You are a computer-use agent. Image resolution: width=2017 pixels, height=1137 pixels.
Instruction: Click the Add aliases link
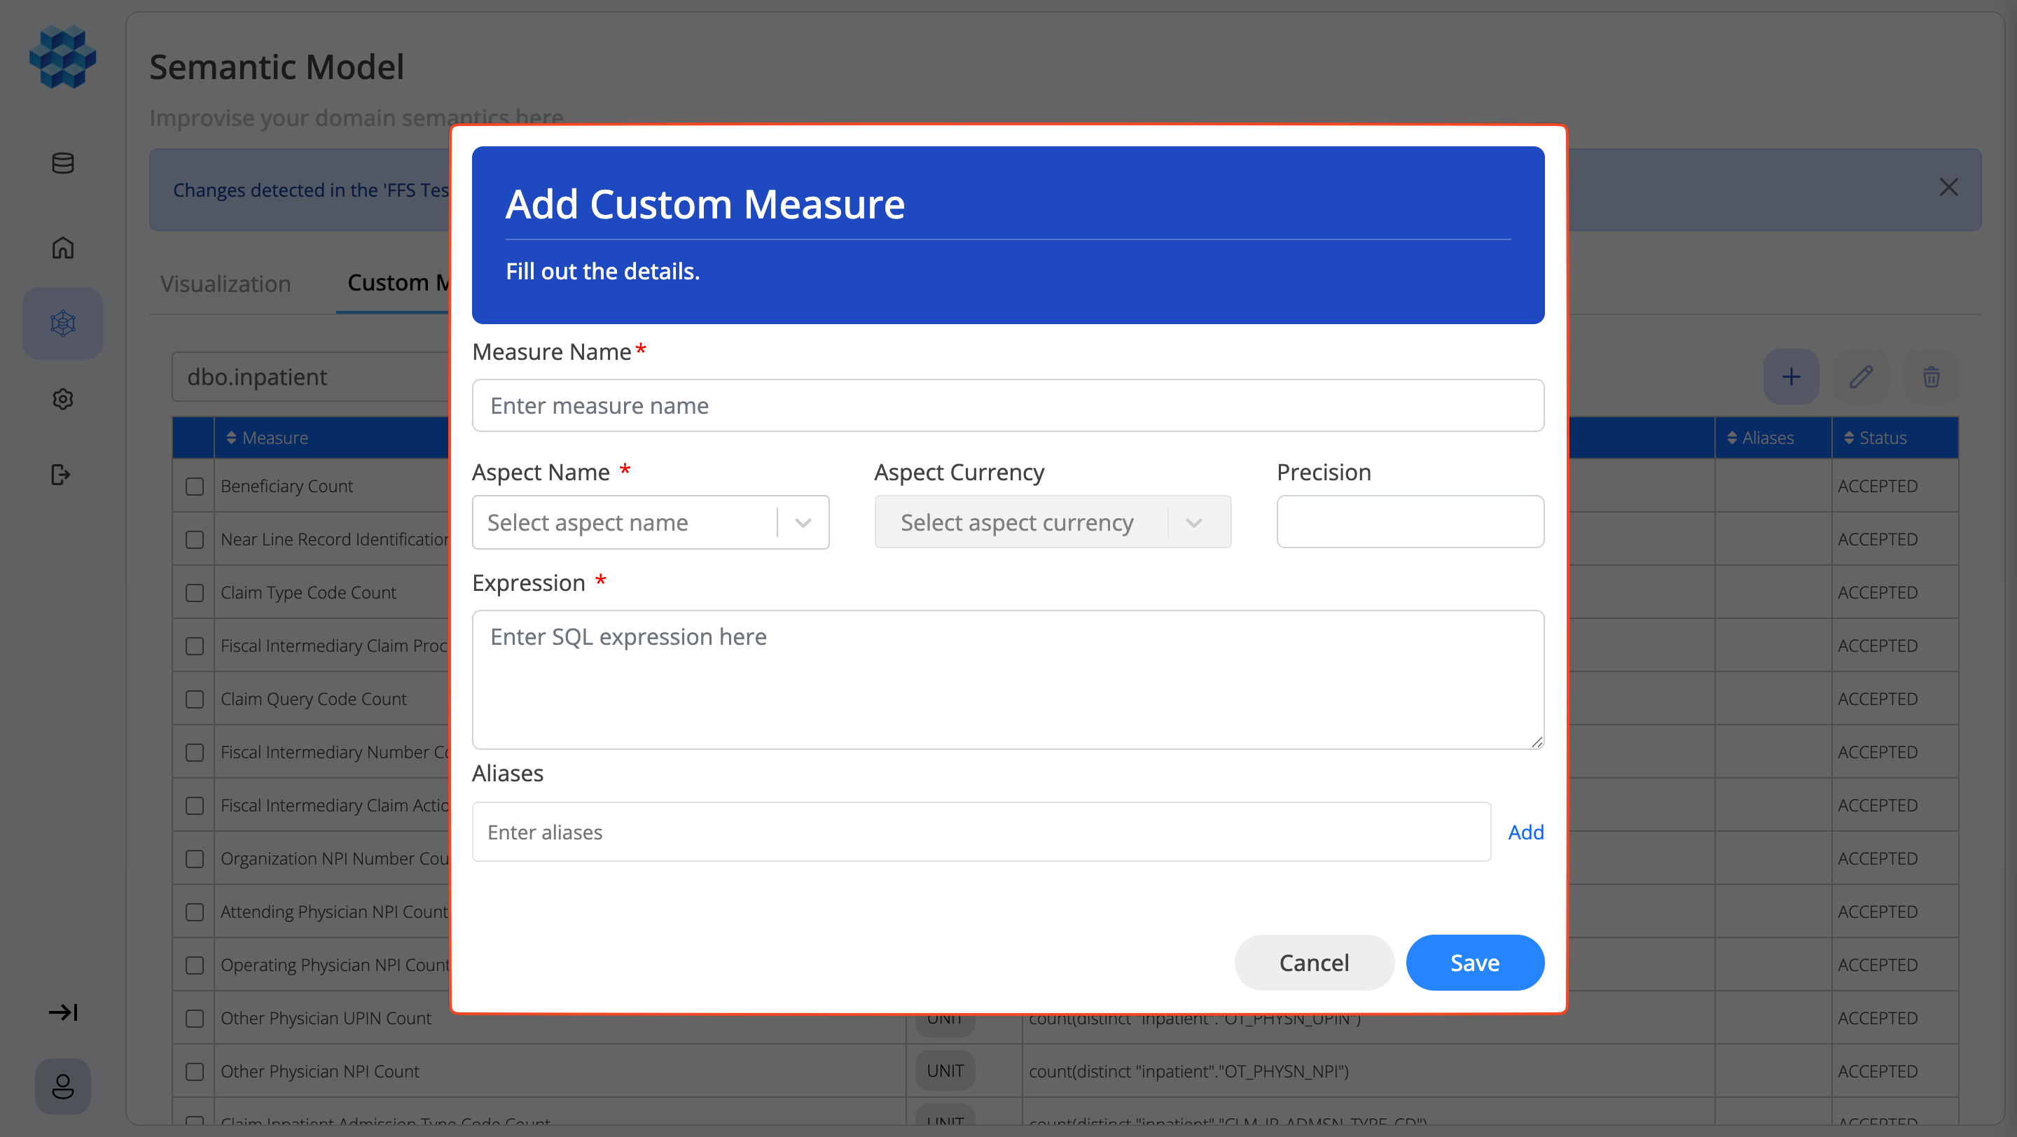pyautogui.click(x=1525, y=832)
